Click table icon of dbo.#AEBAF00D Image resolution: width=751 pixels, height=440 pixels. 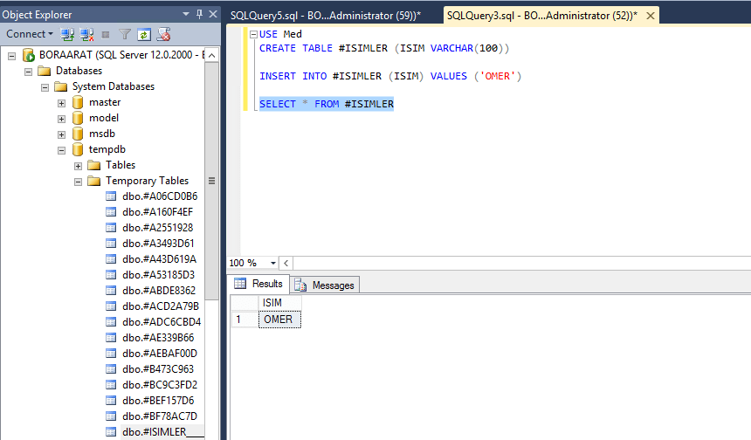[111, 354]
